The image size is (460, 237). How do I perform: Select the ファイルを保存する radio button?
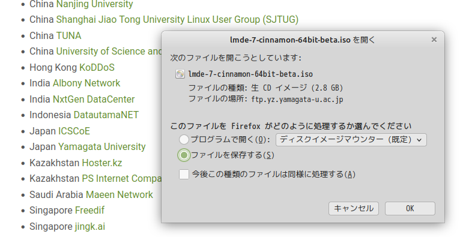184,155
